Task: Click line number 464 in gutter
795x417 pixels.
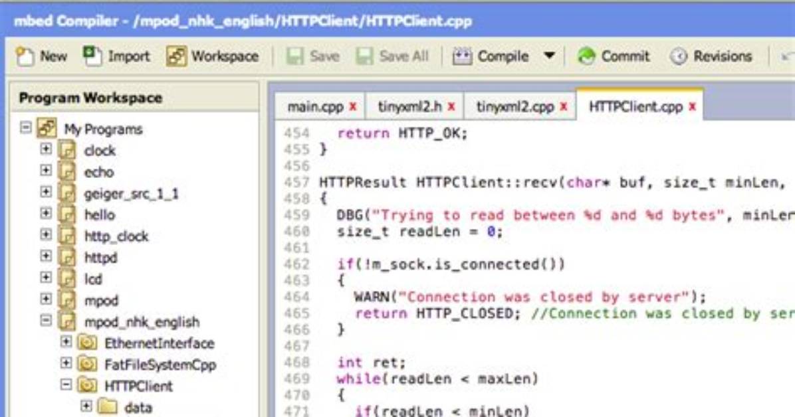Action: [296, 297]
